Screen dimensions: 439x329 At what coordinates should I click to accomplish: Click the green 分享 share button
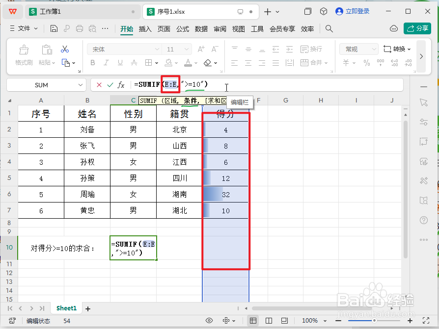(417, 28)
